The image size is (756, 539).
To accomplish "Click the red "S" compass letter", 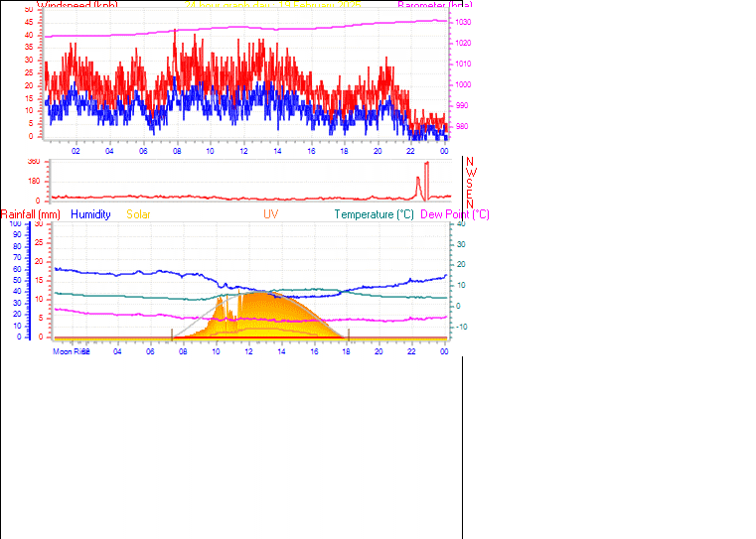I will pyautogui.click(x=470, y=184).
